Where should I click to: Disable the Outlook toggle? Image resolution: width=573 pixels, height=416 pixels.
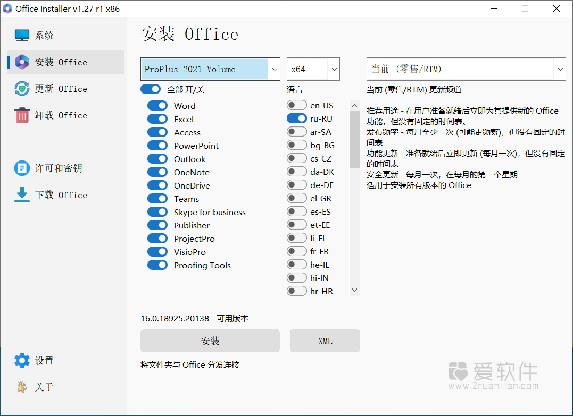pos(157,159)
